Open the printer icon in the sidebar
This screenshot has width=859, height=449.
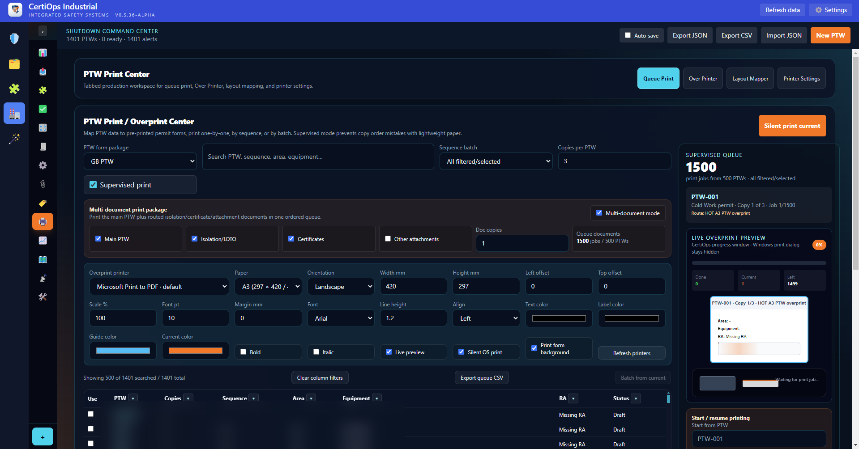(x=43, y=222)
